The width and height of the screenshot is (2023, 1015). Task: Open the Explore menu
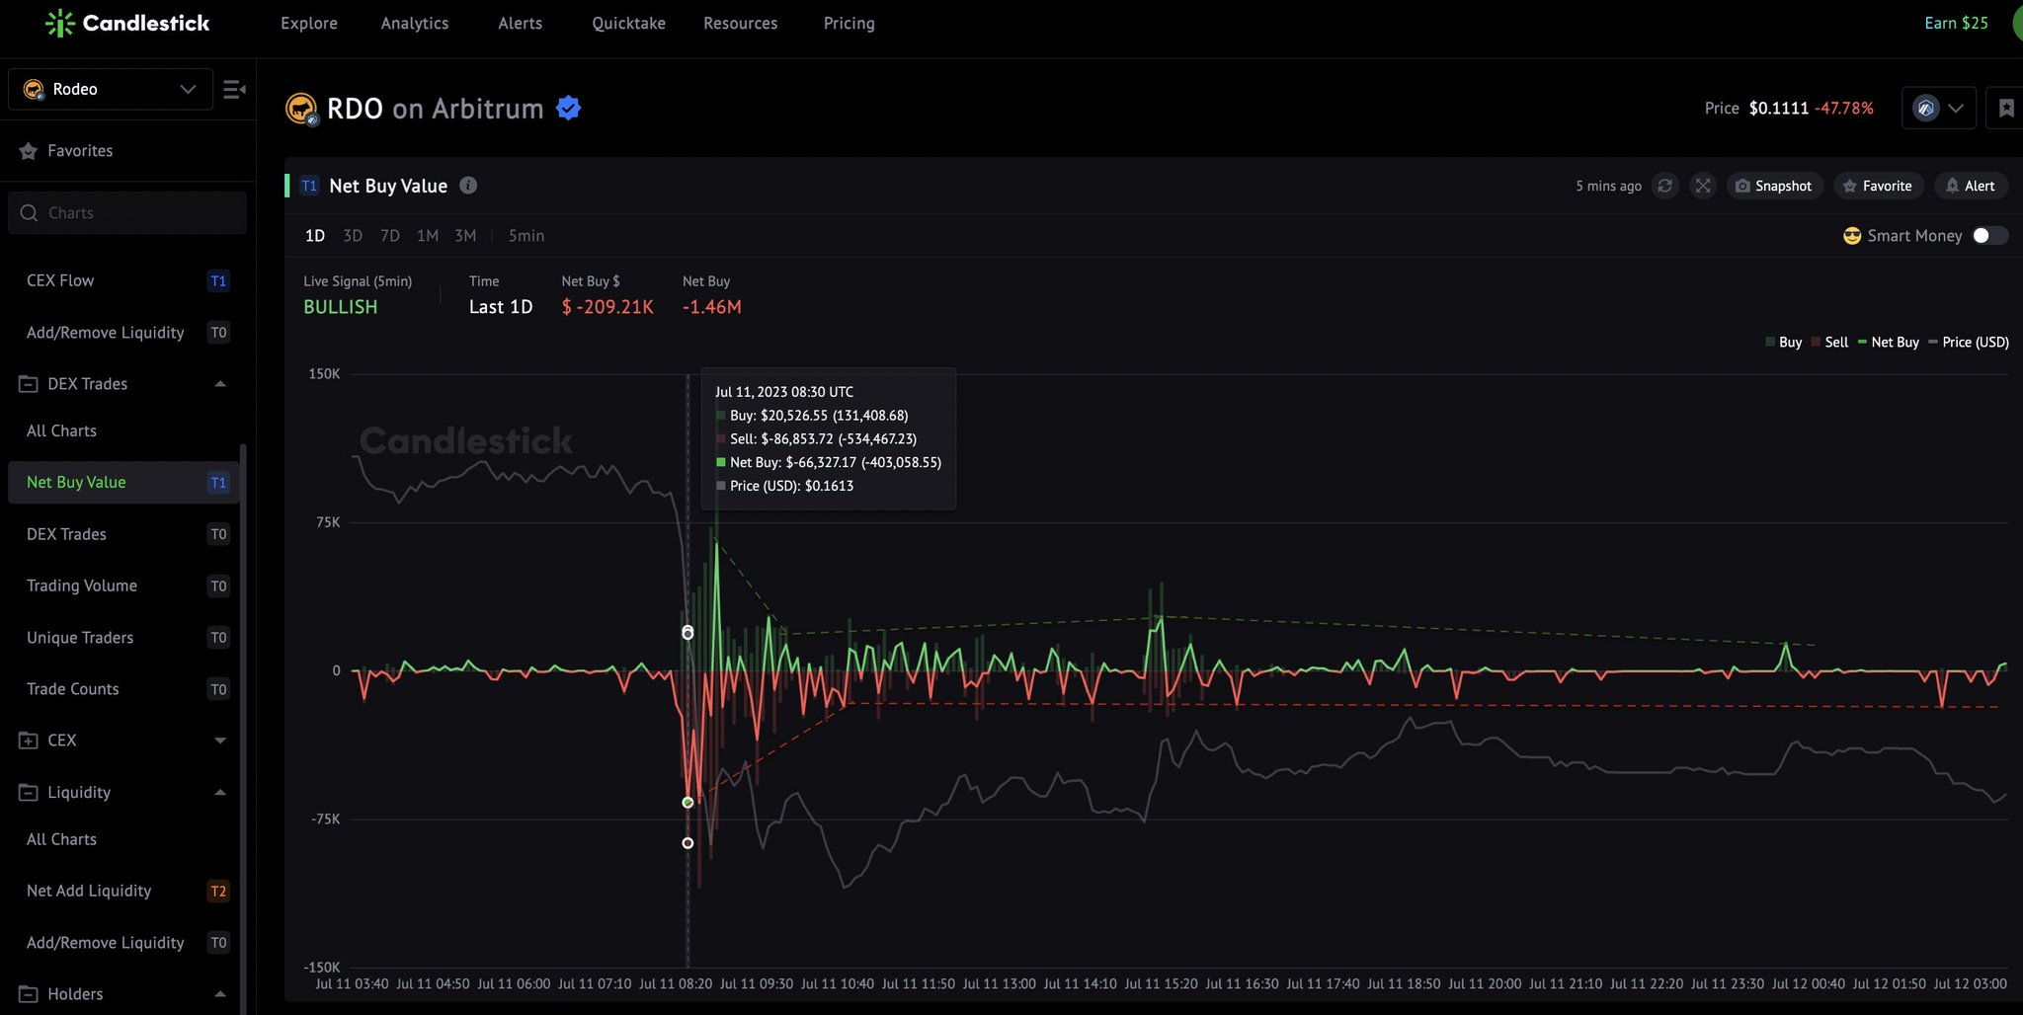309,23
